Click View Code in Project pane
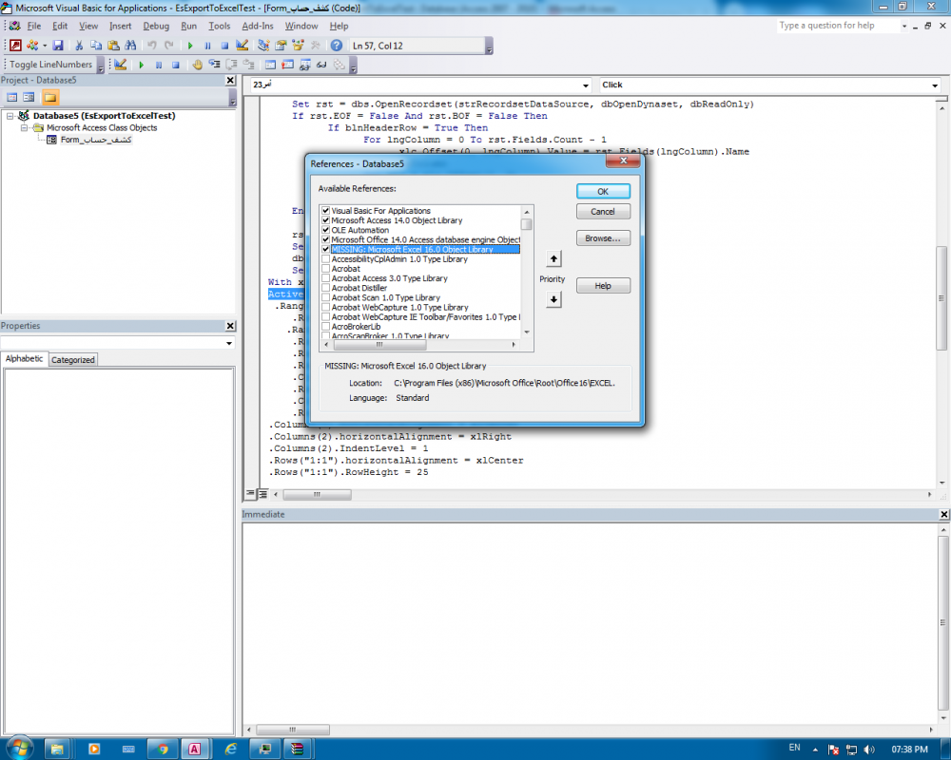Viewport: 951px width, 760px height. point(11,97)
